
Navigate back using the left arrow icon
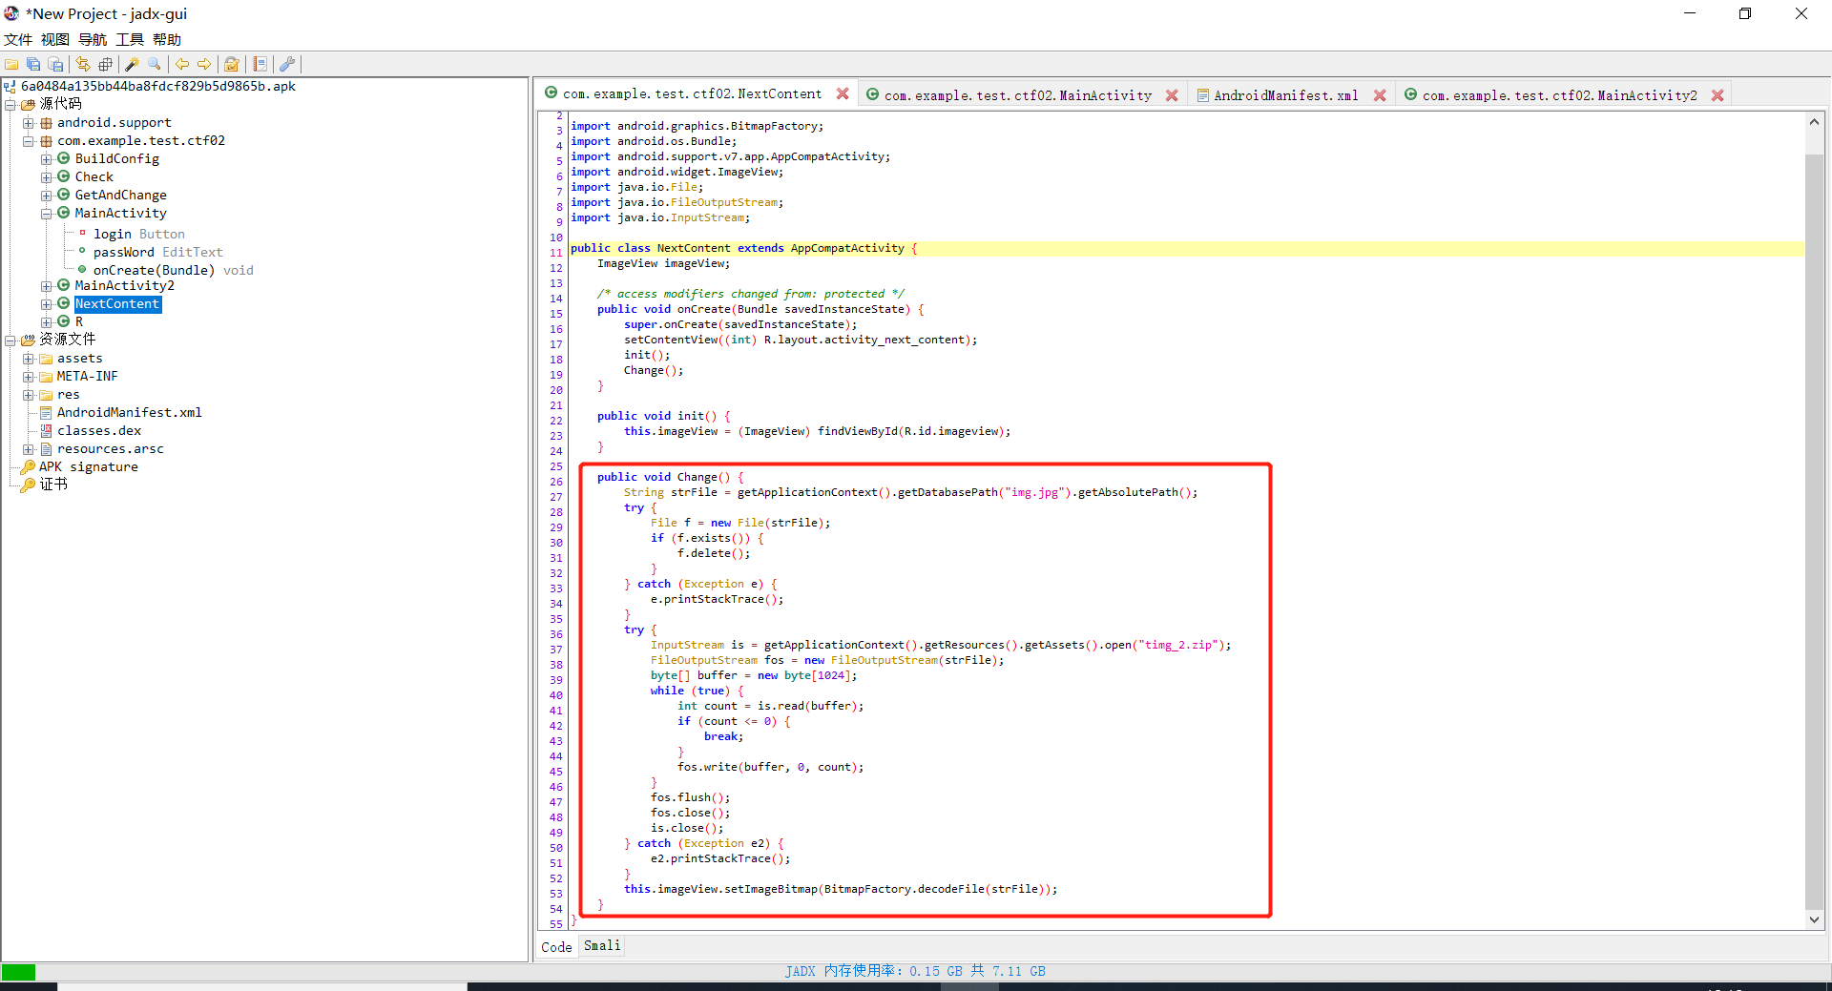[x=181, y=64]
